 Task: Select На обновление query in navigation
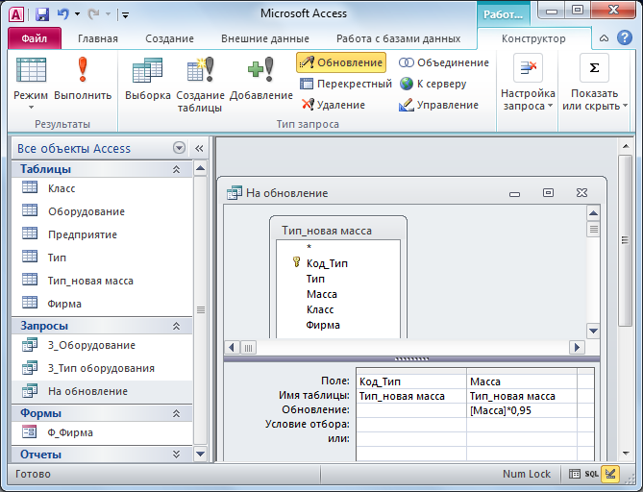pyautogui.click(x=102, y=391)
